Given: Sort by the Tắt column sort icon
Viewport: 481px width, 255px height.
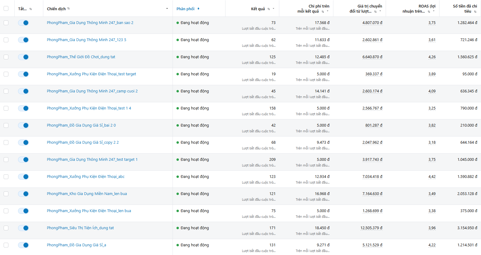Looking at the screenshot, I should tap(31, 9).
